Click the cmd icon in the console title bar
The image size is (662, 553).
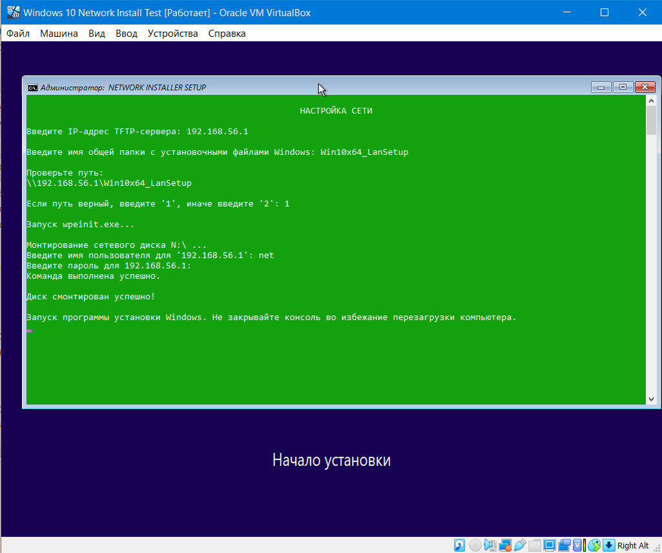click(32, 88)
